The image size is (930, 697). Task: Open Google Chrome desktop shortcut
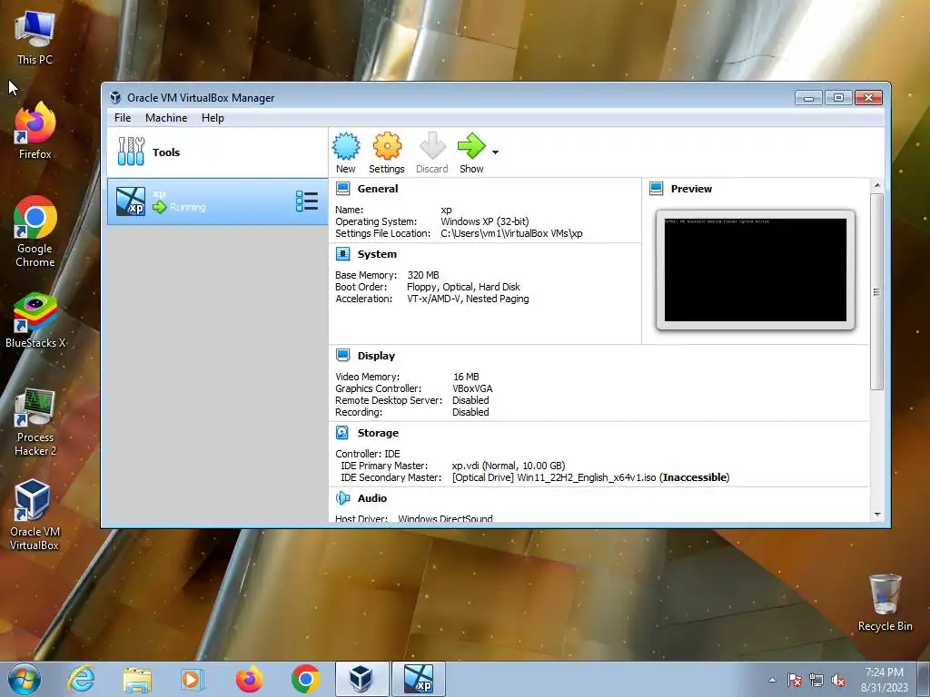(x=35, y=231)
